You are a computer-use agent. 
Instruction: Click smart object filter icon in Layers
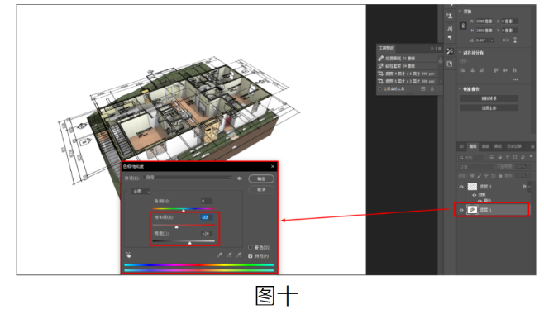tap(523, 157)
